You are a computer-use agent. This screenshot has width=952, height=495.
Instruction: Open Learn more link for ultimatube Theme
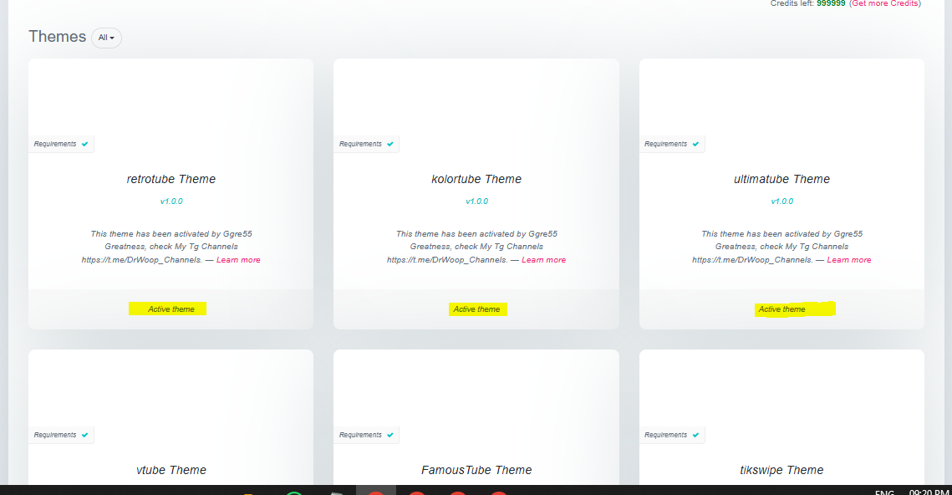(849, 260)
